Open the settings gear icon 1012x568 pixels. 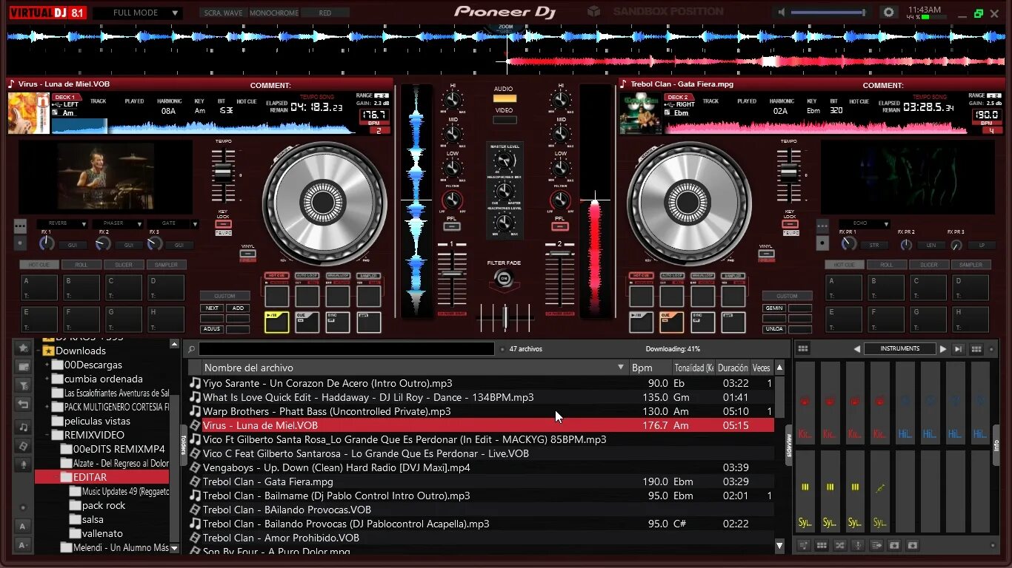tap(888, 13)
